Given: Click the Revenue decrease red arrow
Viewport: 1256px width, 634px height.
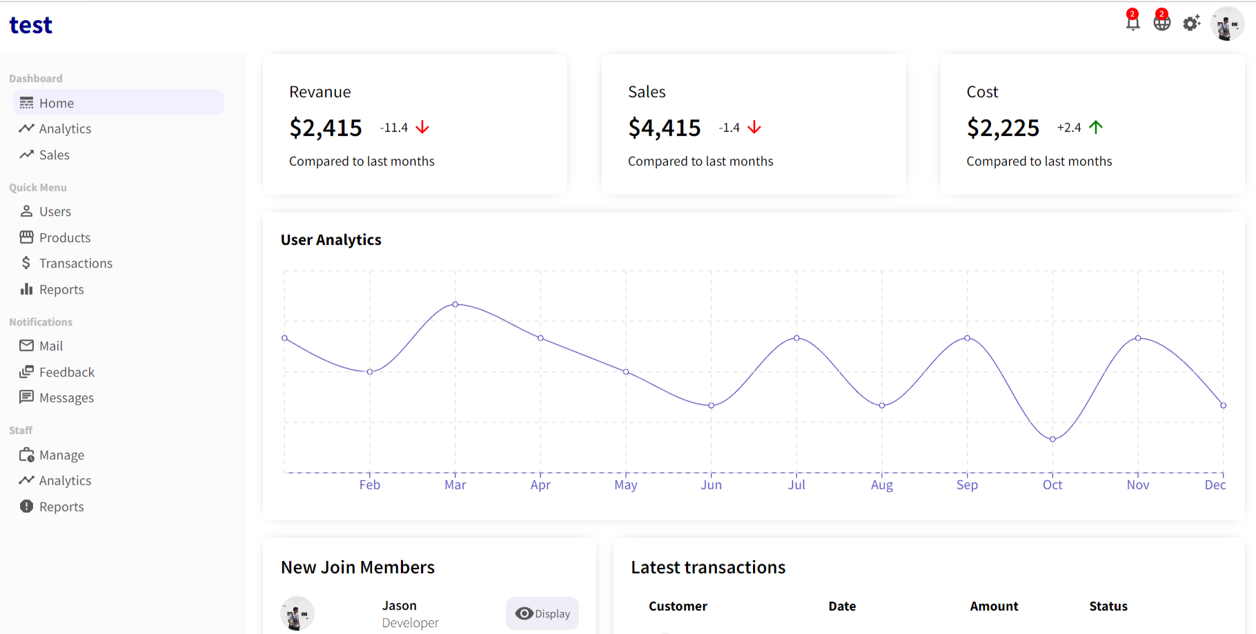Looking at the screenshot, I should [423, 127].
